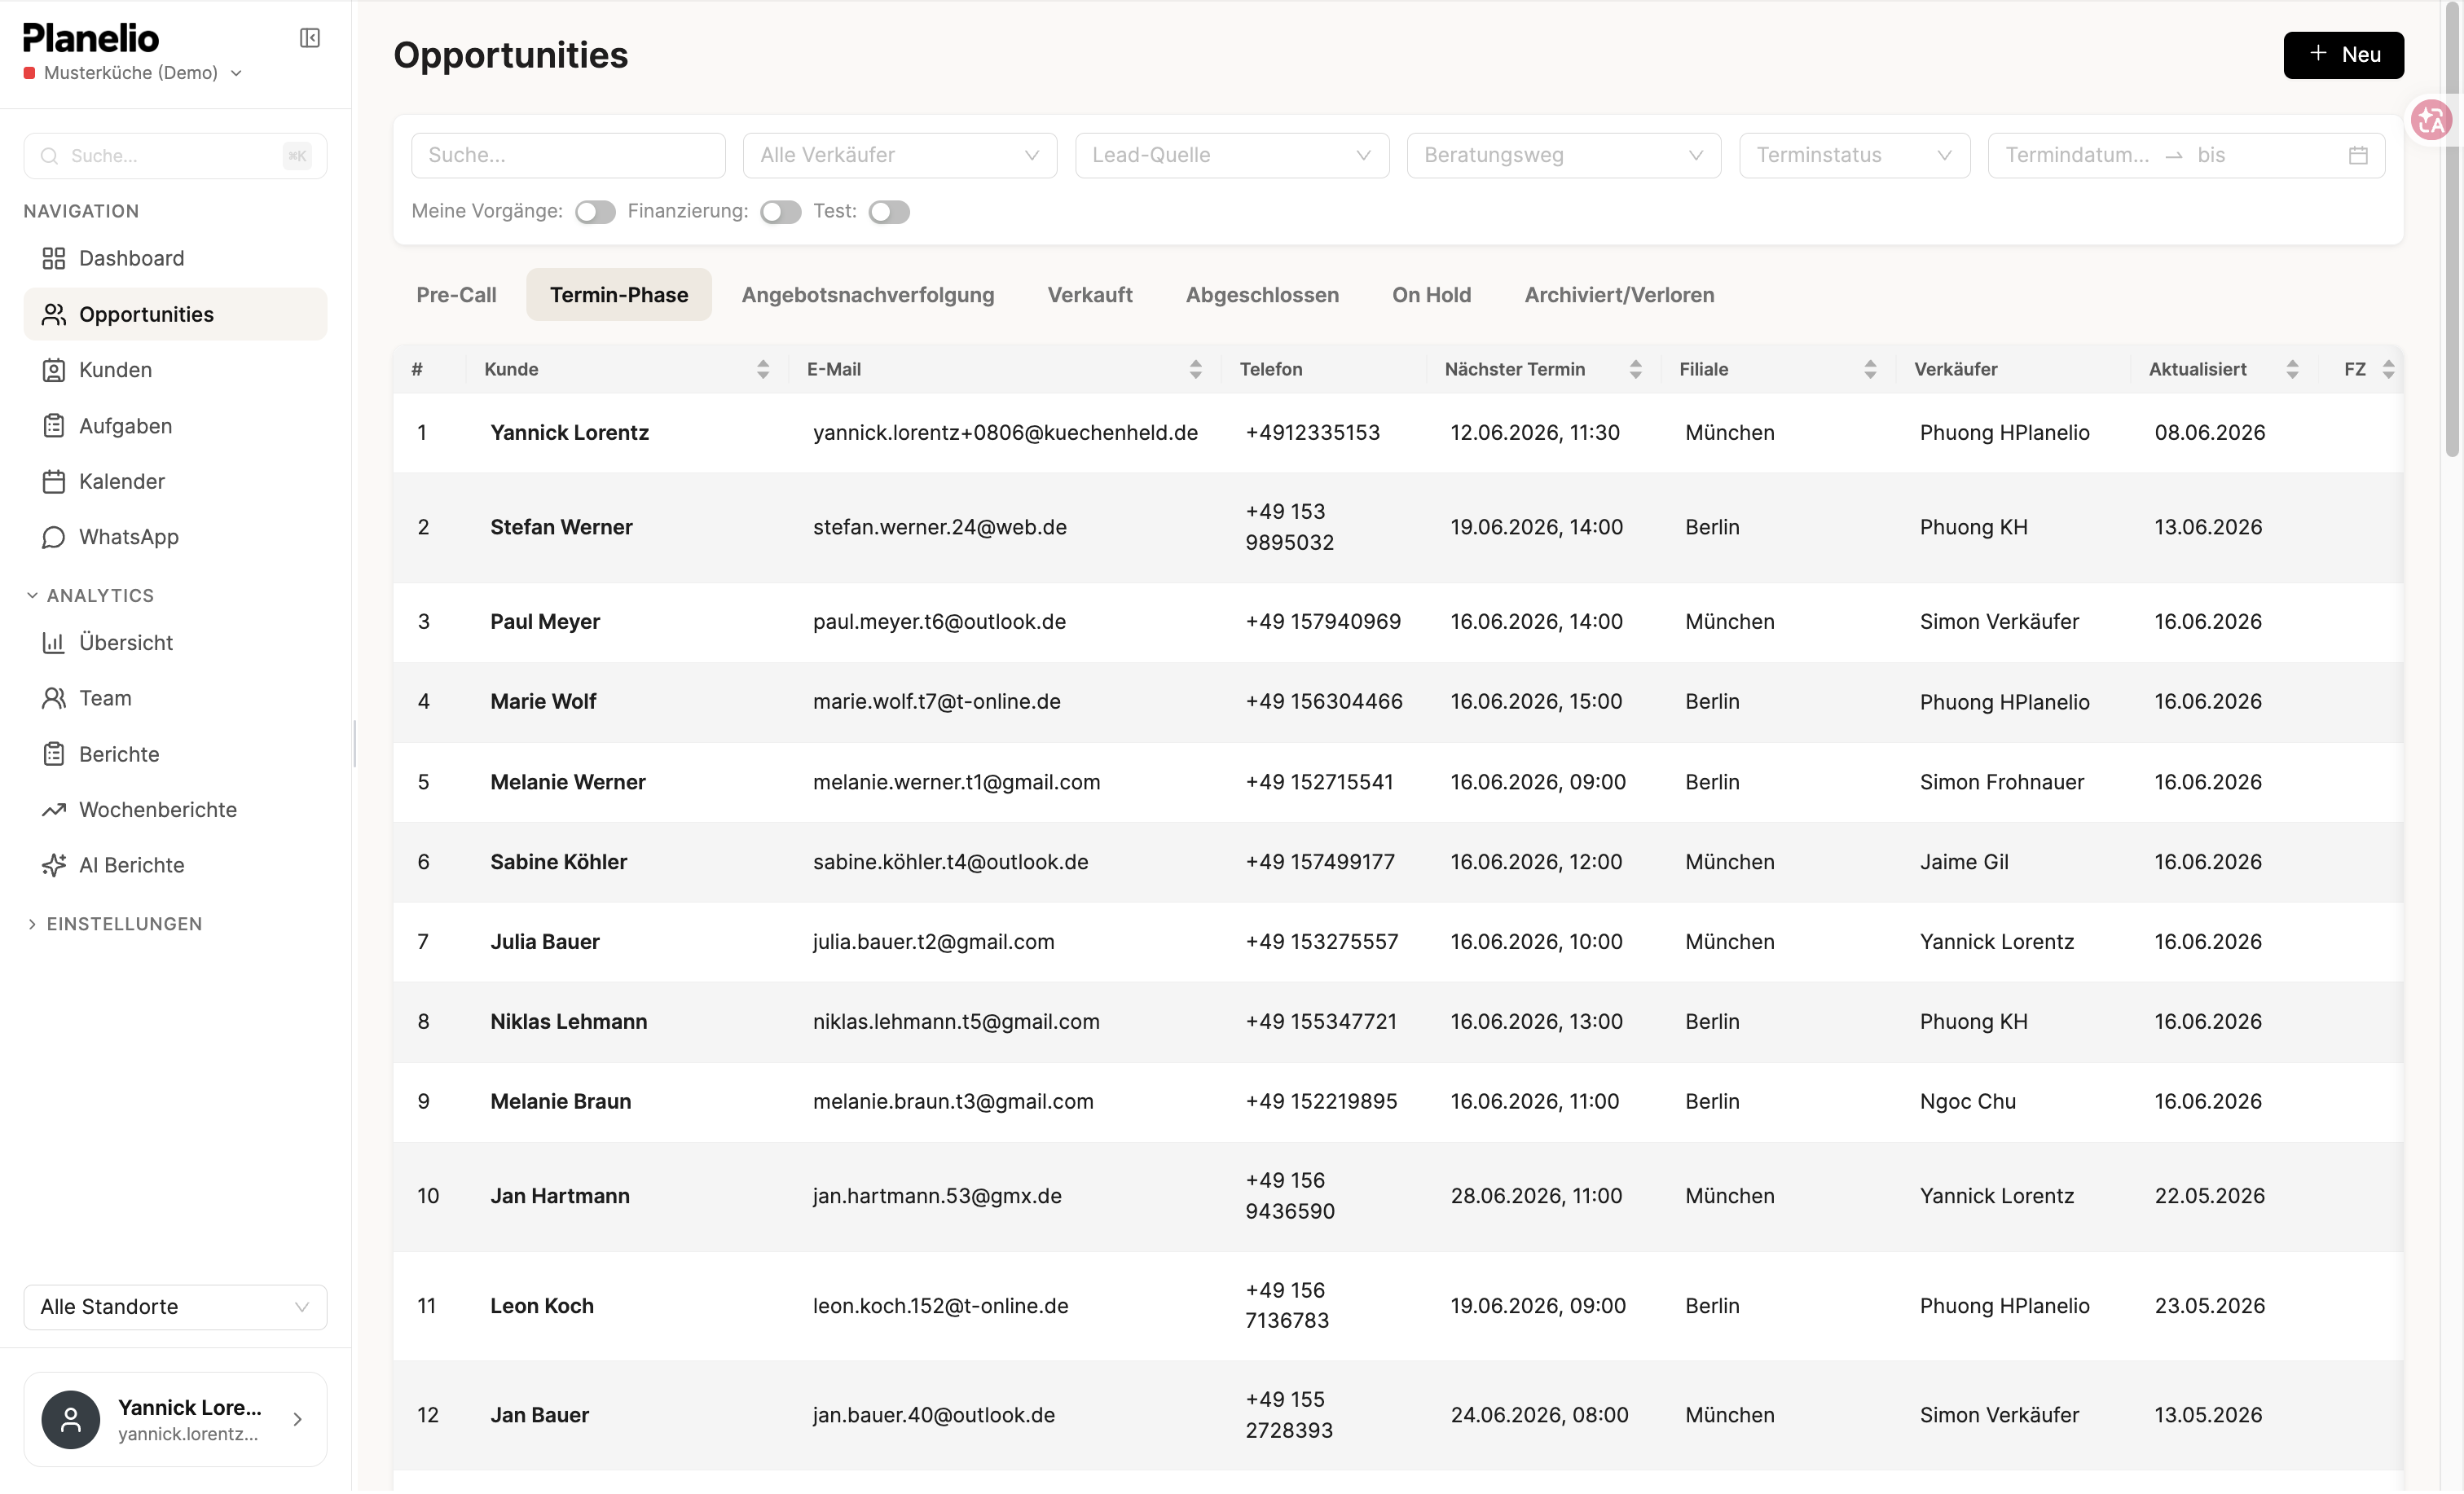Click the Simon Frohnauer seller cell

click(2001, 782)
